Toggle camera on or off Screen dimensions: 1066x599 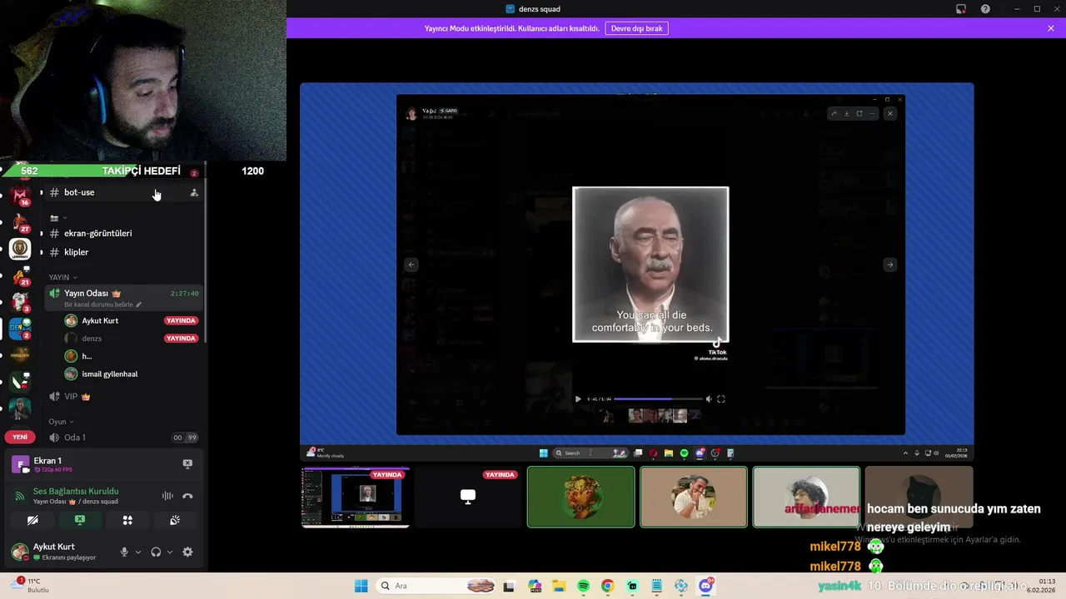[x=32, y=520]
